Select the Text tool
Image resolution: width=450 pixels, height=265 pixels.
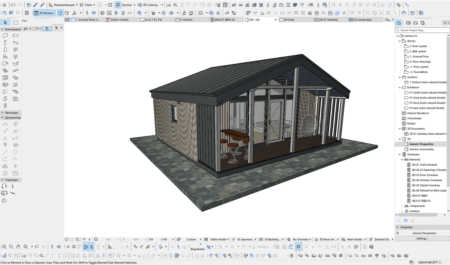coord(5,138)
